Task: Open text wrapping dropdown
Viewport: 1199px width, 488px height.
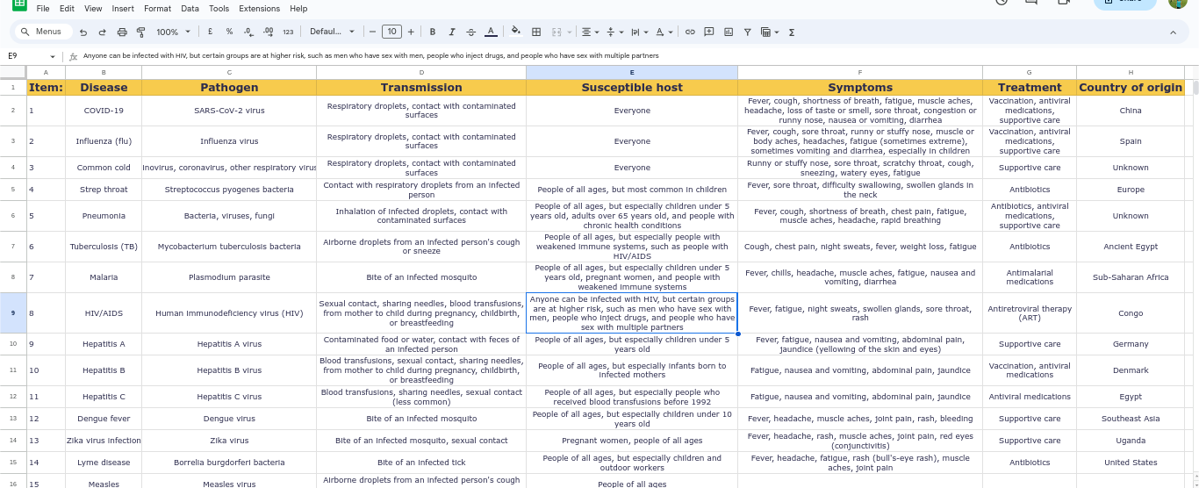Action: tap(640, 32)
